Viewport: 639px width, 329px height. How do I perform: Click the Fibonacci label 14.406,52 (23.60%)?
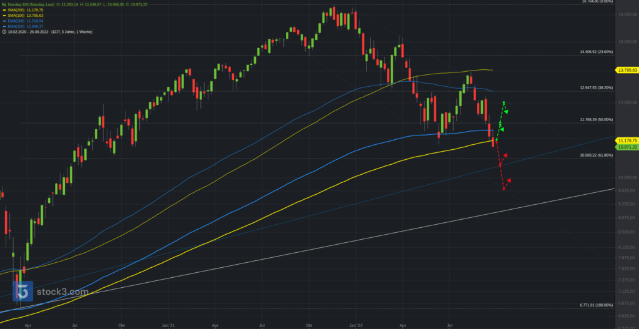point(596,52)
